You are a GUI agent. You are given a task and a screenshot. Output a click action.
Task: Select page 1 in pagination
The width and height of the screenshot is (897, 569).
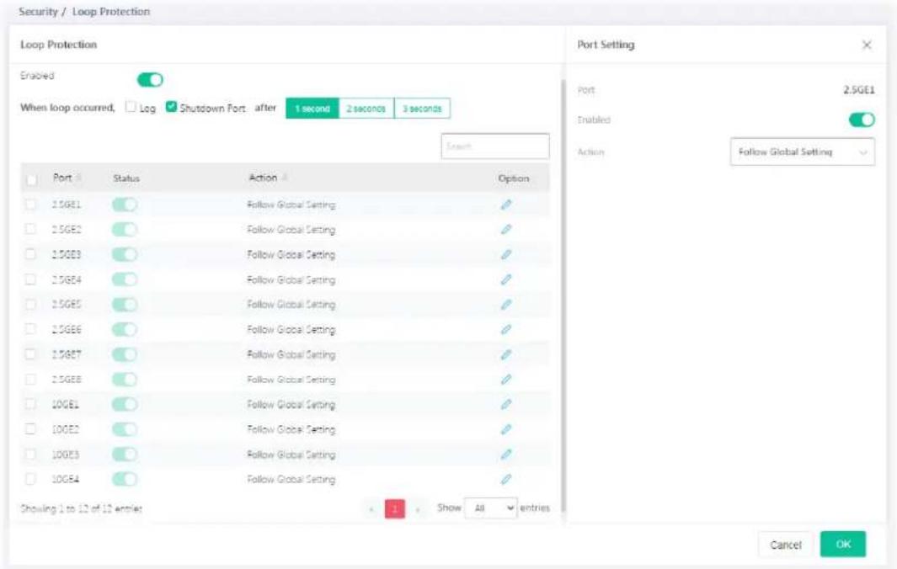[395, 509]
